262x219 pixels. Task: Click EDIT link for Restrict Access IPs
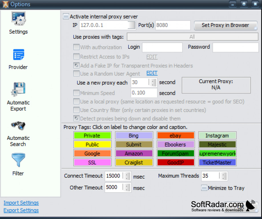coord(152,57)
